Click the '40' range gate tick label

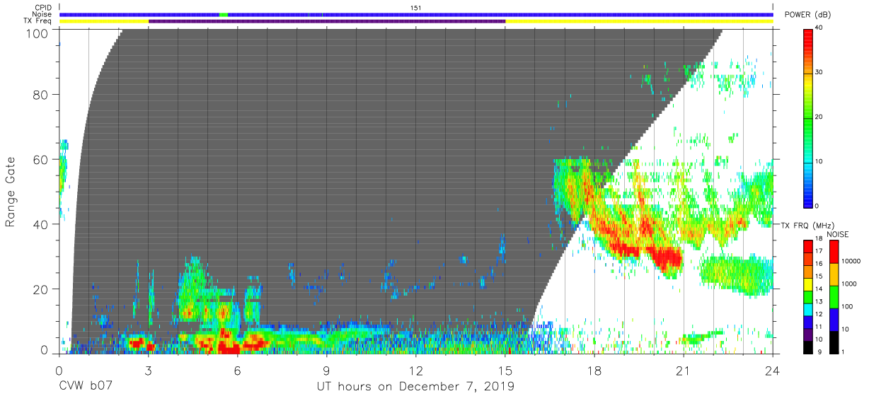pyautogui.click(x=40, y=224)
